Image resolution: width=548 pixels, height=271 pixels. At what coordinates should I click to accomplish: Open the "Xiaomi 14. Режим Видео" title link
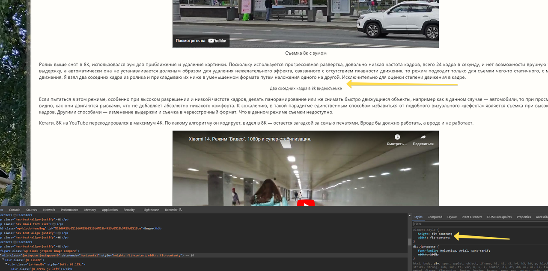tap(250, 139)
